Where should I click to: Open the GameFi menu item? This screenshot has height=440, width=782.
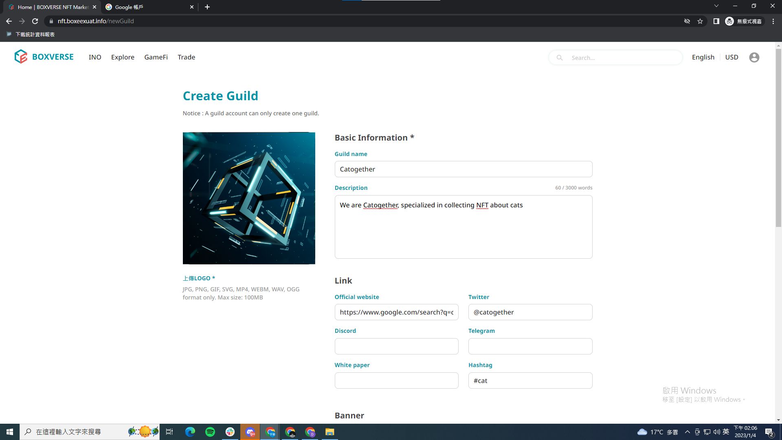pos(156,57)
